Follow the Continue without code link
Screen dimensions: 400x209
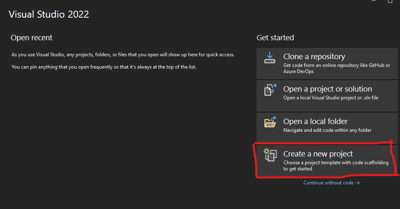(x=331, y=183)
